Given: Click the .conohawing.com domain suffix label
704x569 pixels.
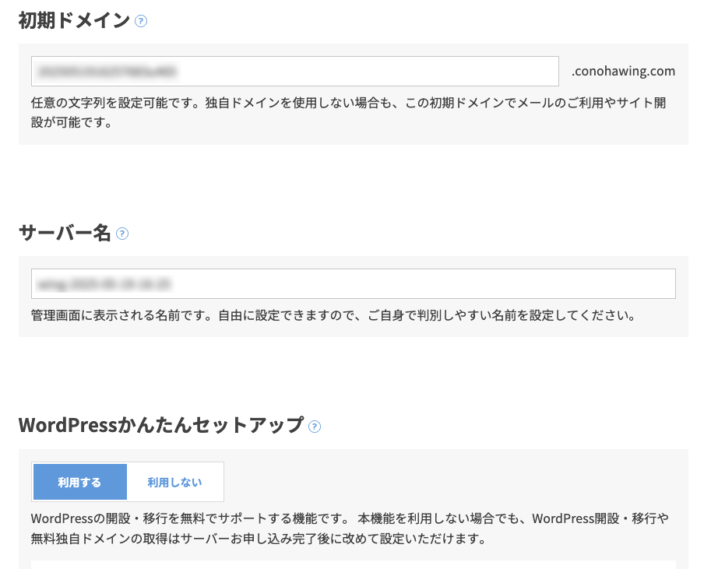Looking at the screenshot, I should coord(623,72).
